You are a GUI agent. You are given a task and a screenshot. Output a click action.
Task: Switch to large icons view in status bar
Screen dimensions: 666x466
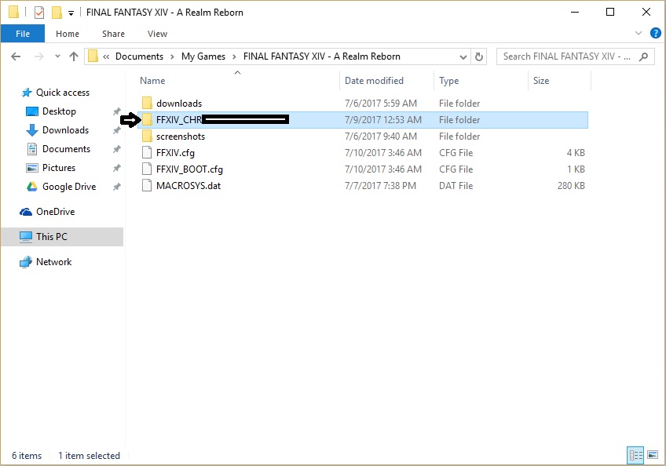click(x=653, y=455)
